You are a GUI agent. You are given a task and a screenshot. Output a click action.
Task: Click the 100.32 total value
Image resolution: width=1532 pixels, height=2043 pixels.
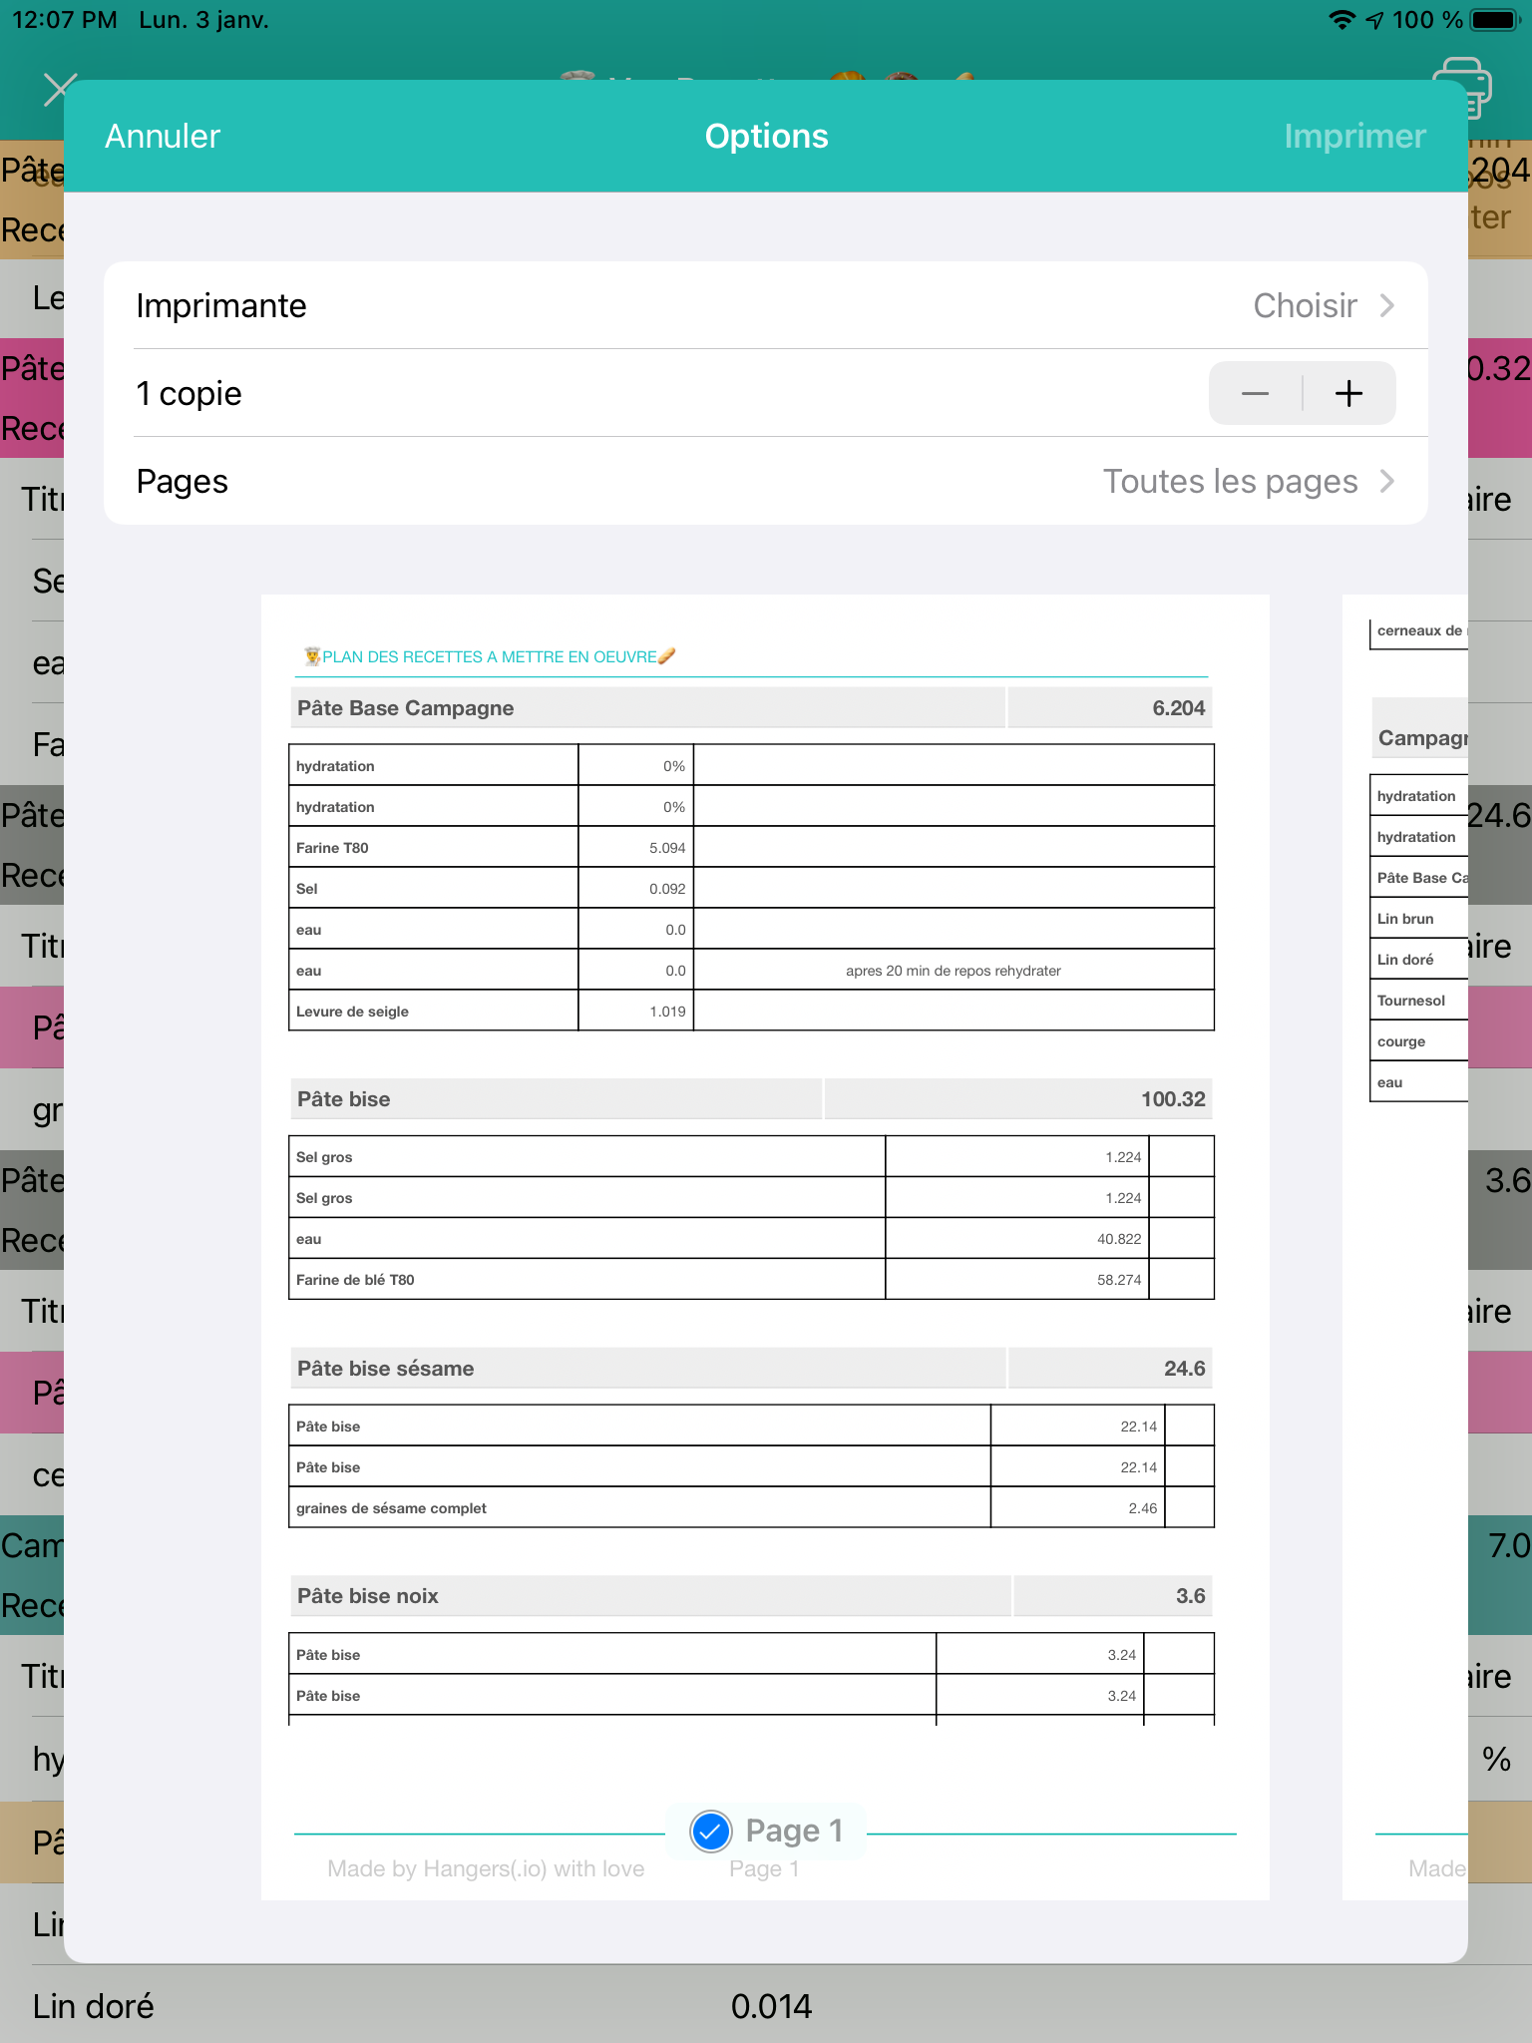pyautogui.click(x=1173, y=1098)
